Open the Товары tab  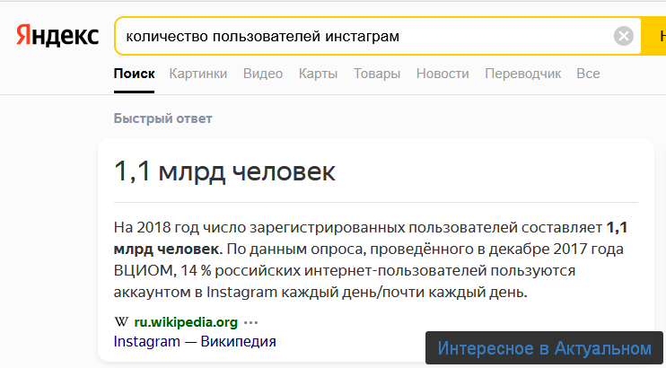377,74
